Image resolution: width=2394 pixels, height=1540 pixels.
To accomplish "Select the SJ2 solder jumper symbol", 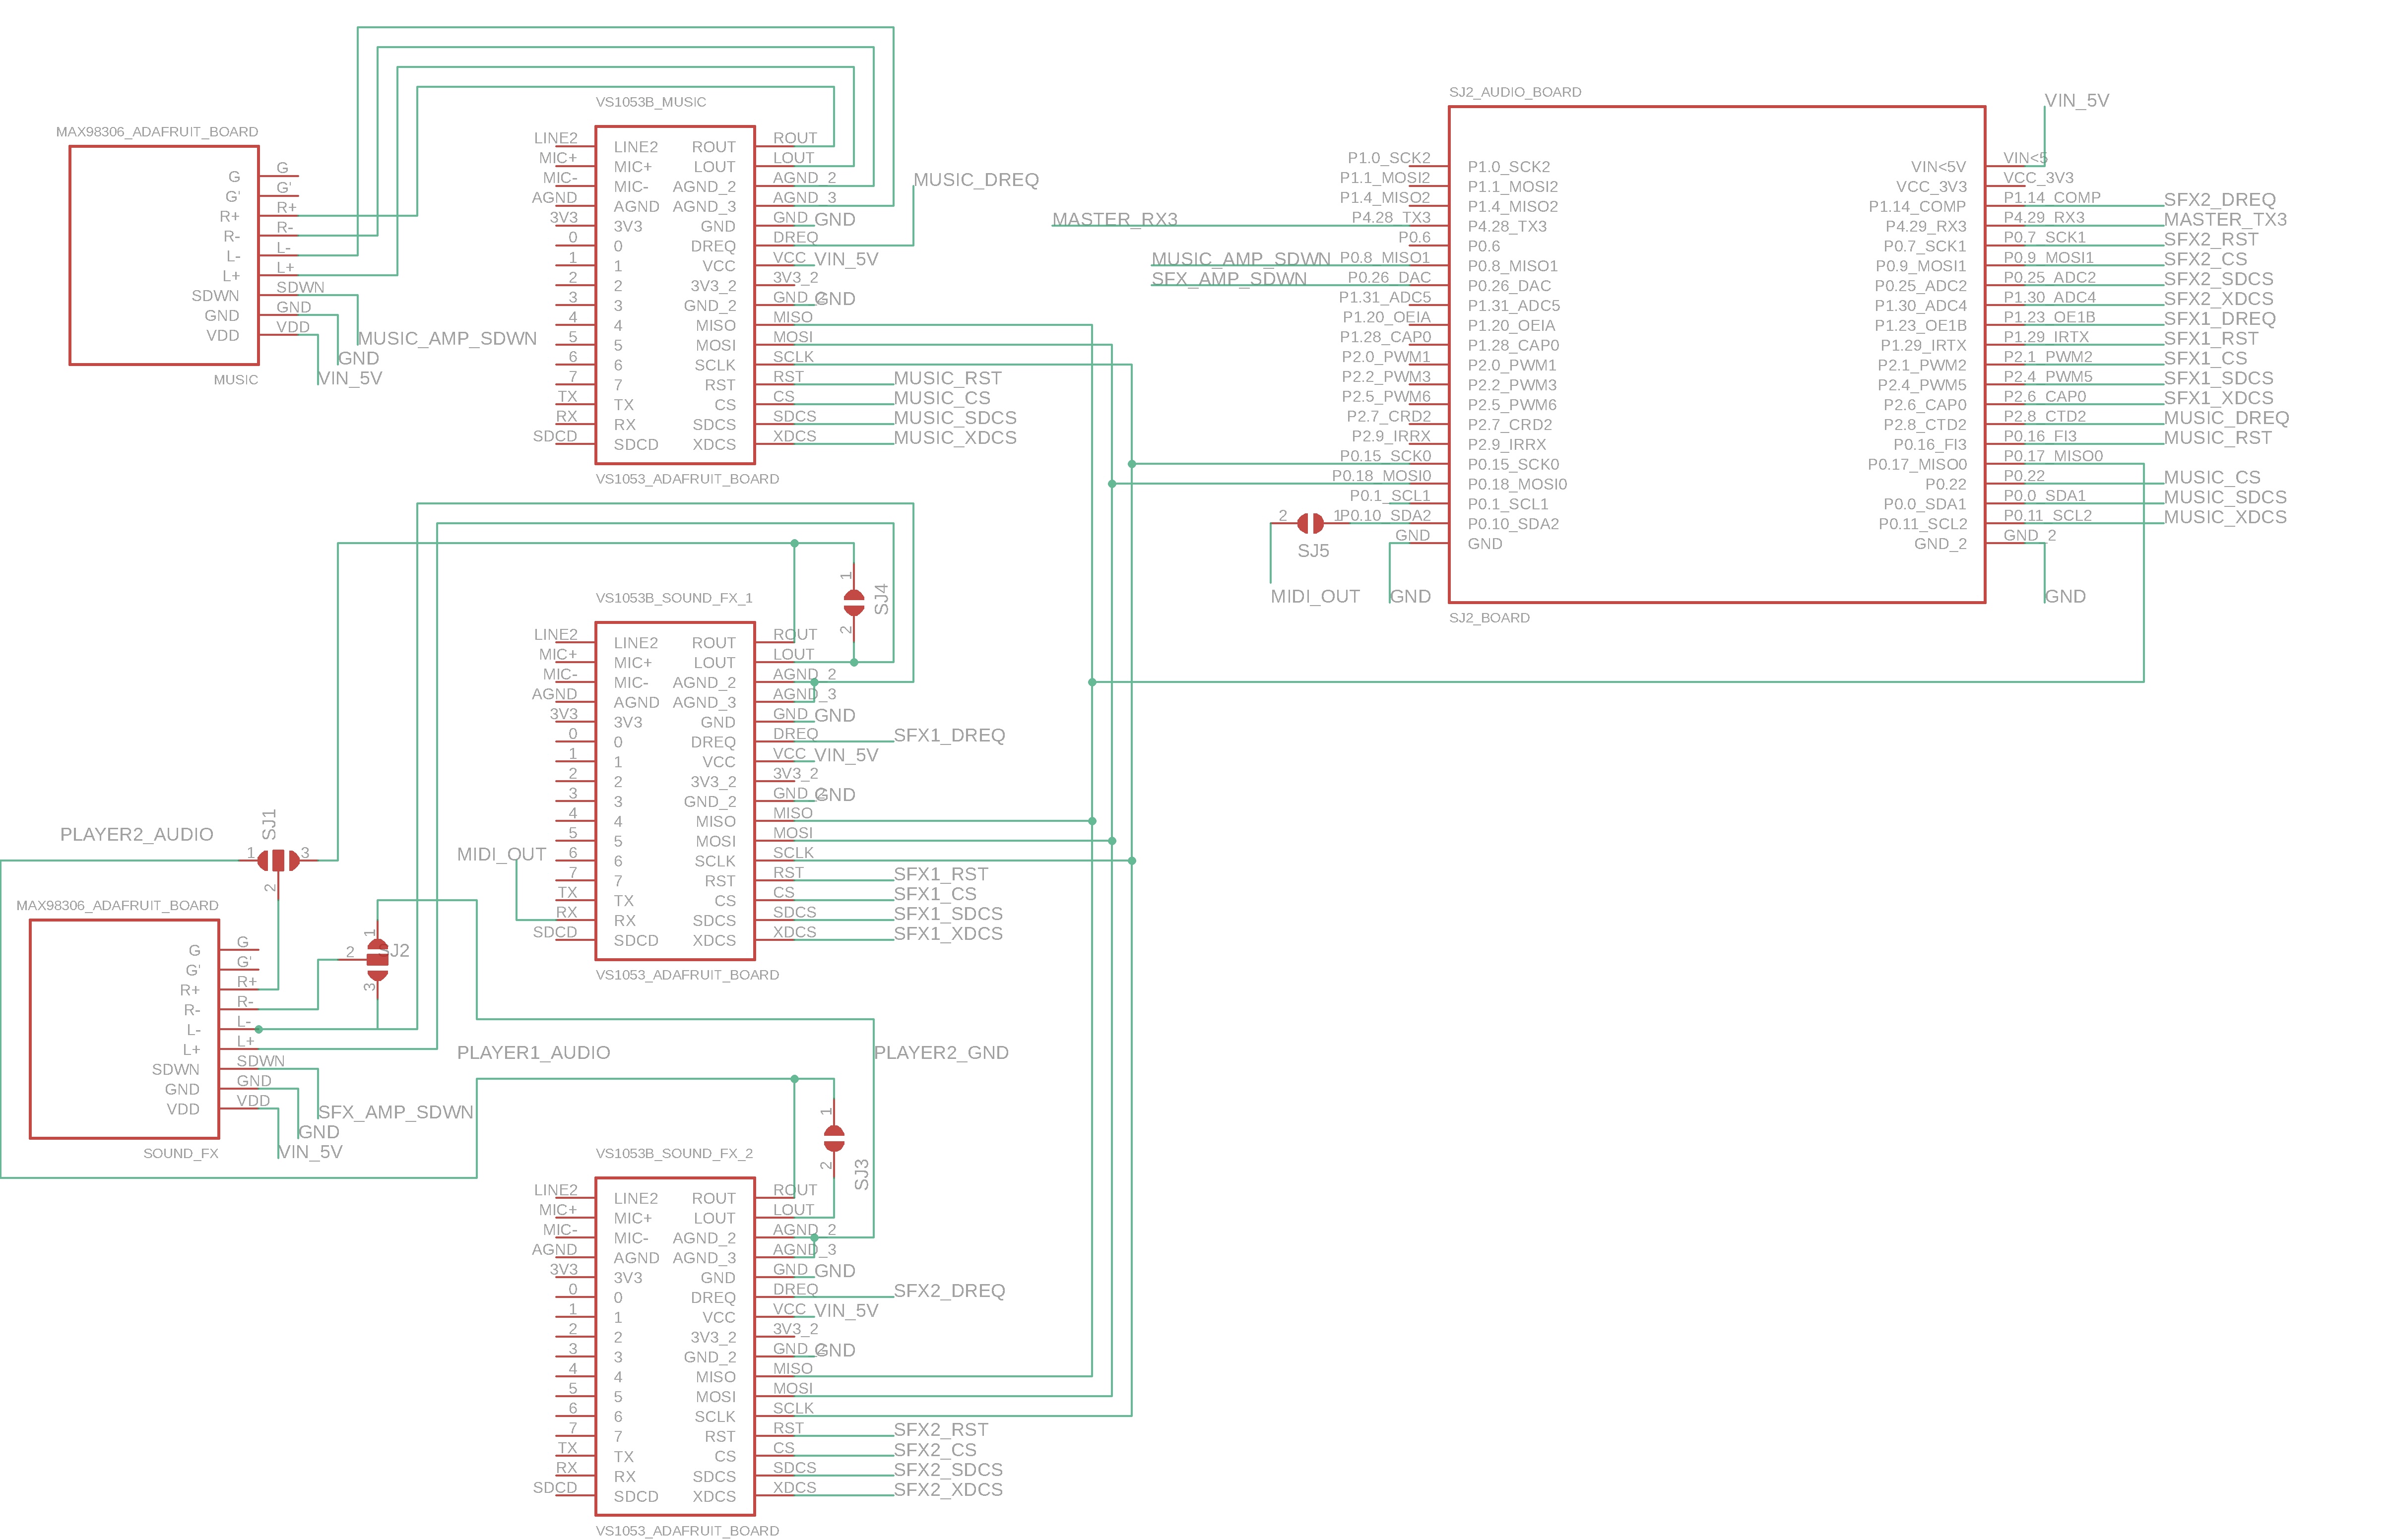I will pyautogui.click(x=377, y=960).
